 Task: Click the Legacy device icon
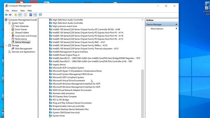51,65
